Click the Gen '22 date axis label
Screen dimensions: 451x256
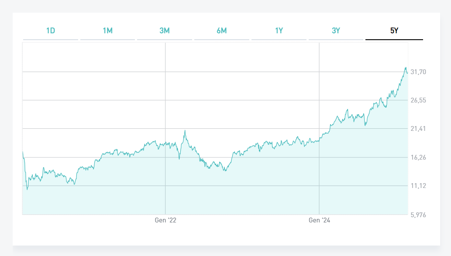(x=165, y=221)
